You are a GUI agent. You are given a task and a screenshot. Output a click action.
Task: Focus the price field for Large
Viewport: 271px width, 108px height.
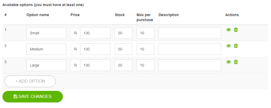(95, 65)
